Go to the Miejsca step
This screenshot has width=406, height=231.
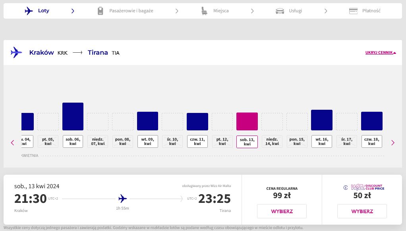pyautogui.click(x=220, y=11)
